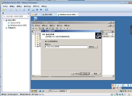Click the 路径 path input field
Image resolution: width=132 pixels, height=96 pixels.
66,47
